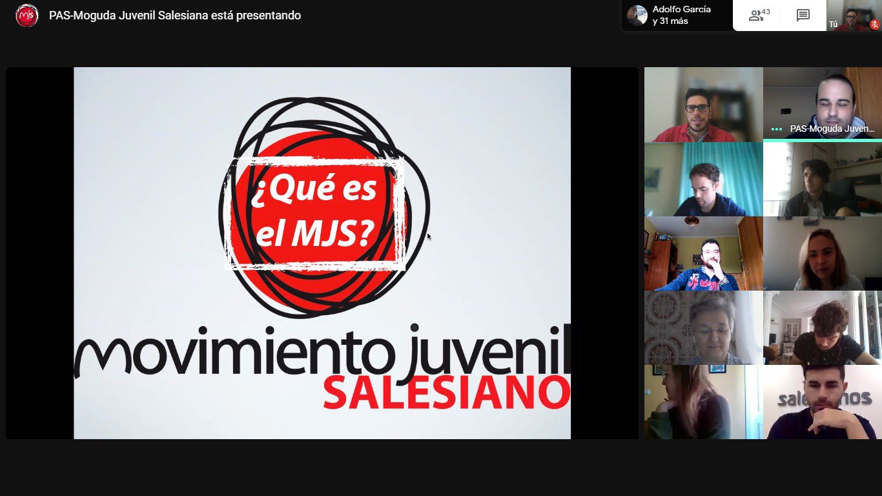This screenshot has height=496, width=882.
Task: Select the tile of man in blue hoodie
Action: [x=703, y=253]
